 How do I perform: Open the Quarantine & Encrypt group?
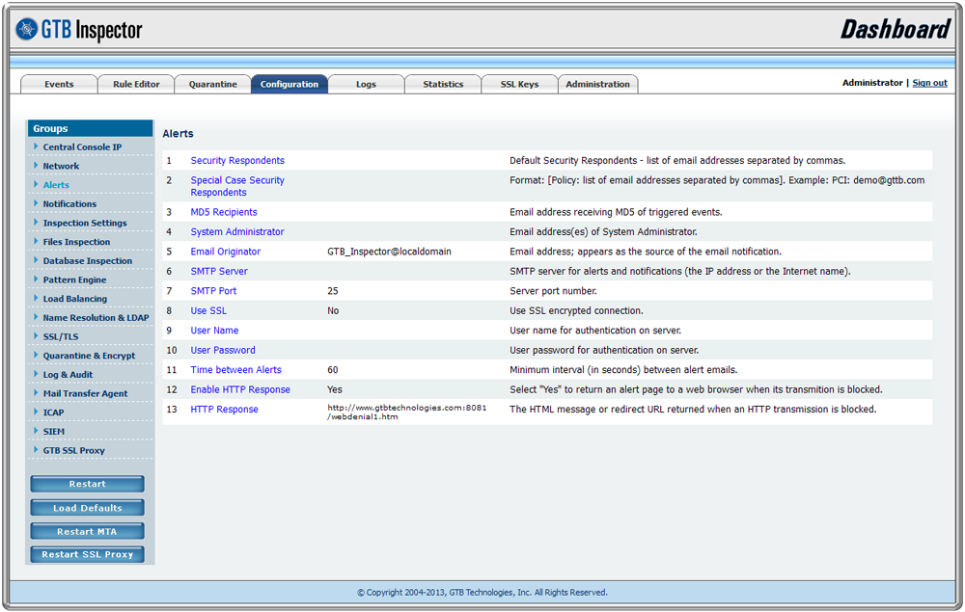click(89, 356)
